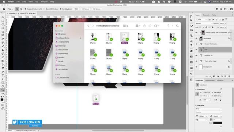Enable Zoom All Windows checkbox
Viewport: 234px width, 132px height.
pyautogui.click(x=44, y=9)
